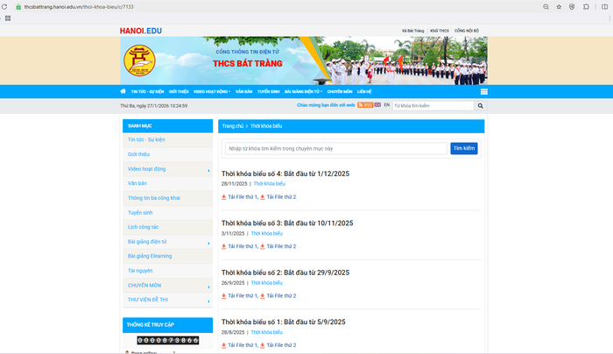Open the grid menu icon in blue navbar
Viewport: 613px width, 354px height.
coord(484,91)
